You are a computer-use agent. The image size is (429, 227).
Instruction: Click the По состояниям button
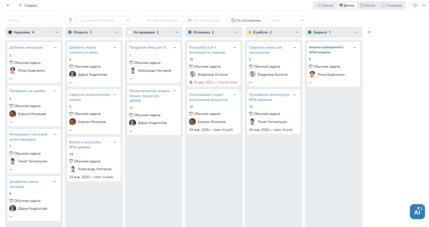[x=246, y=20]
